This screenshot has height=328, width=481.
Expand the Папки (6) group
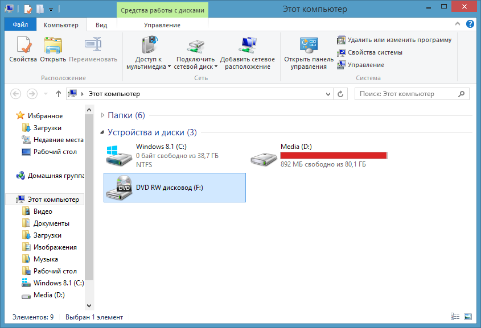pyautogui.click(x=103, y=115)
